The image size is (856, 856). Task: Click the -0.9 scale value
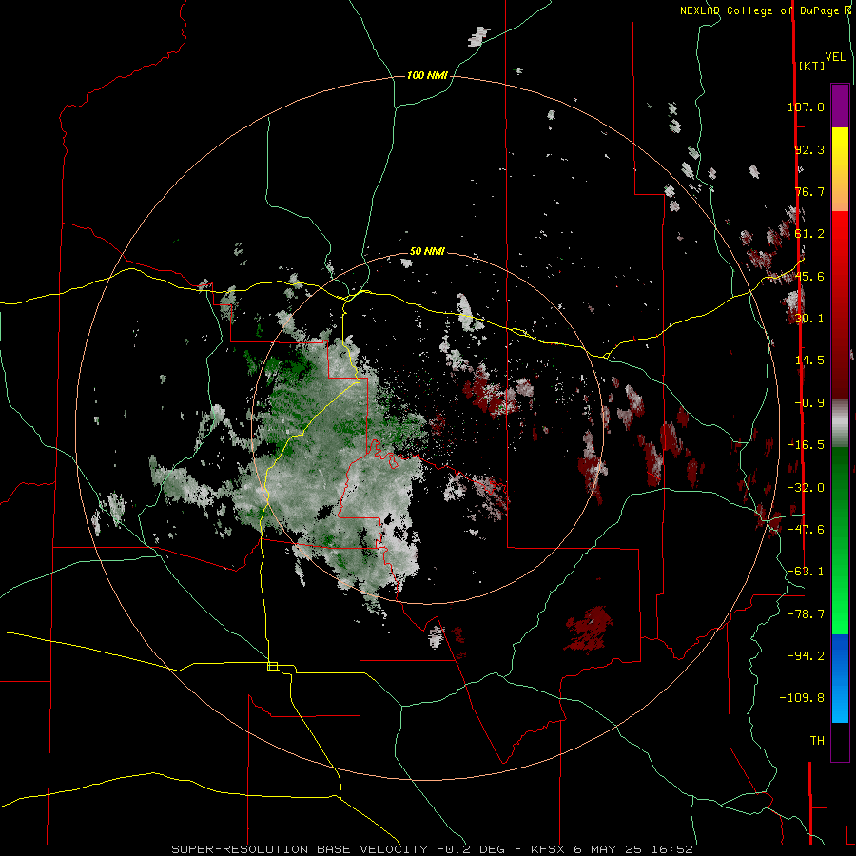(x=809, y=403)
